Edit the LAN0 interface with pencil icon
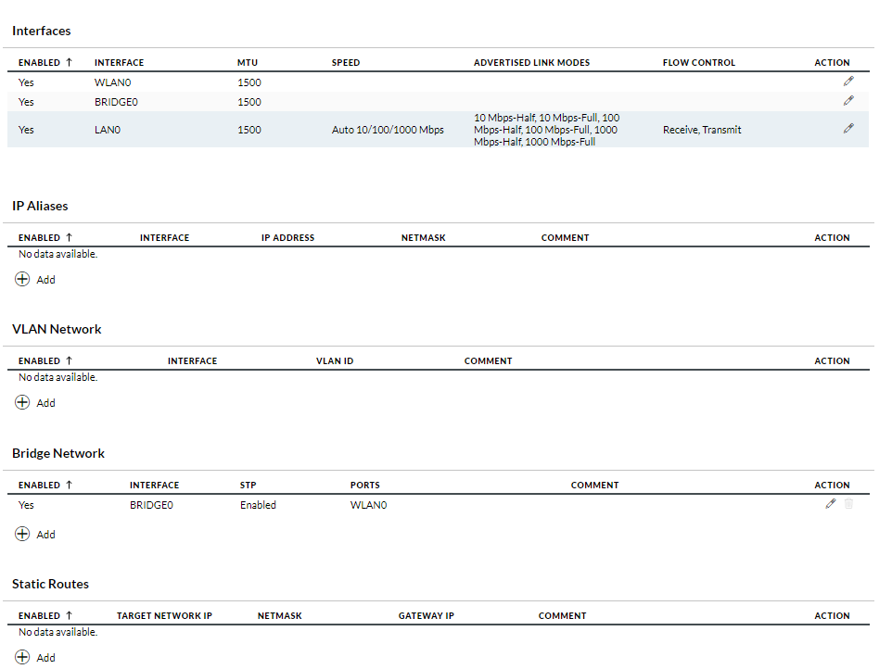 [x=848, y=129]
